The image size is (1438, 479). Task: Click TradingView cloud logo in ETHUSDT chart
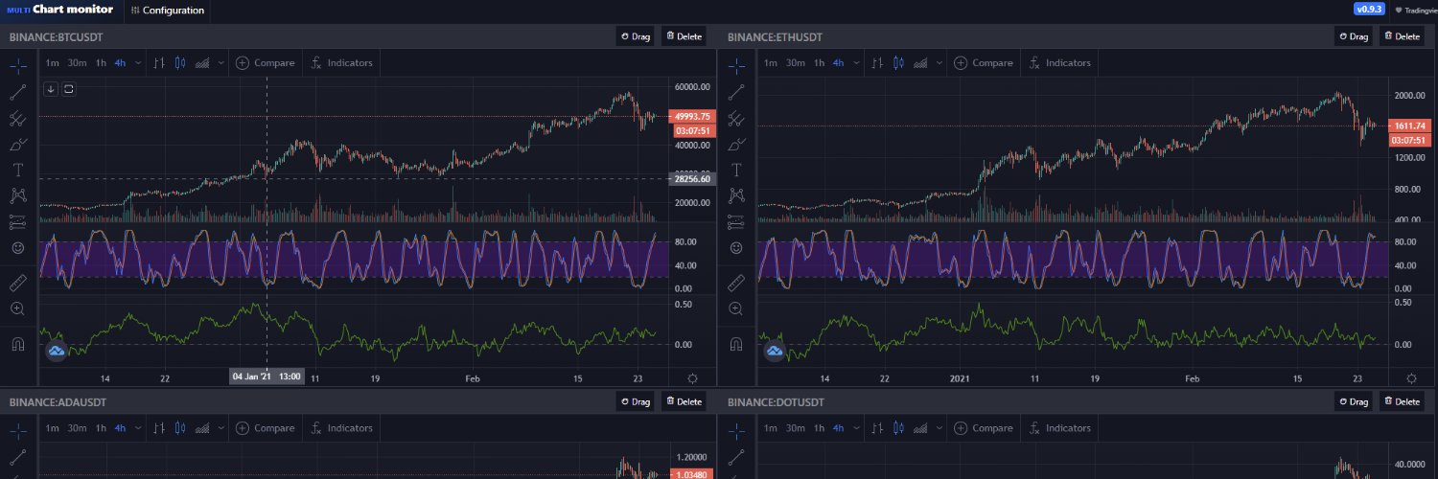(774, 352)
